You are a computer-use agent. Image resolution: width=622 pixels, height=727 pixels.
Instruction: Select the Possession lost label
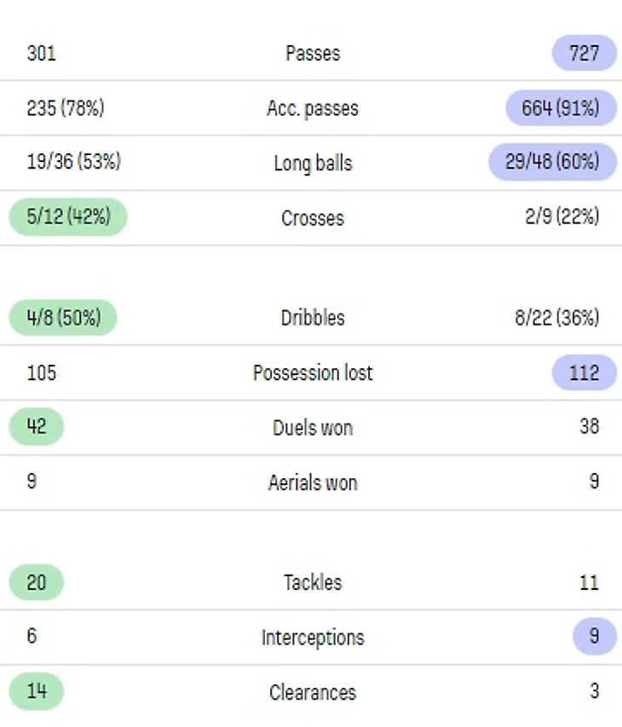pyautogui.click(x=312, y=373)
